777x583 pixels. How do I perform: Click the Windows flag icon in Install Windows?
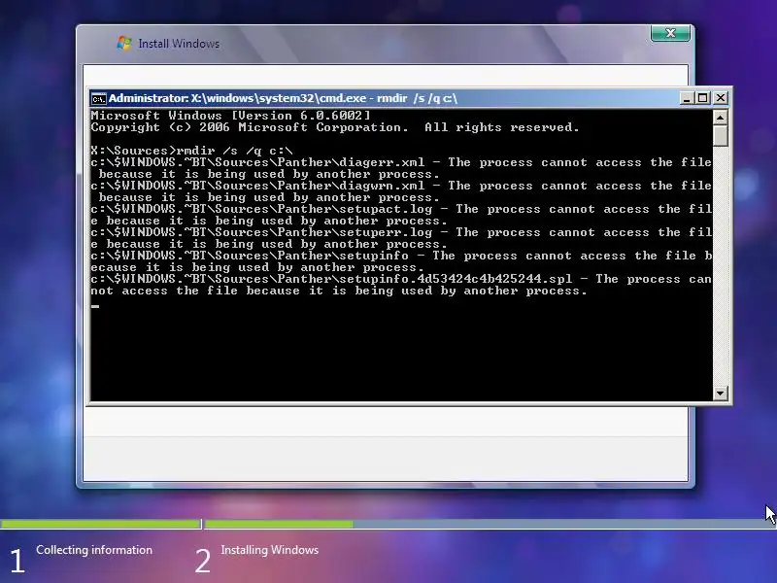coord(124,43)
